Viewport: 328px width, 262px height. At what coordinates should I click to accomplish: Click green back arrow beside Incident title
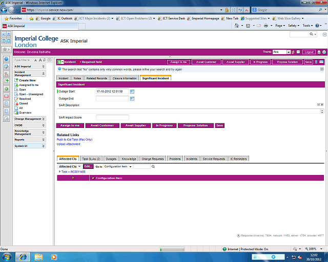[60, 62]
